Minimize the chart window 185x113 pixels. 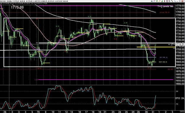[177, 1]
